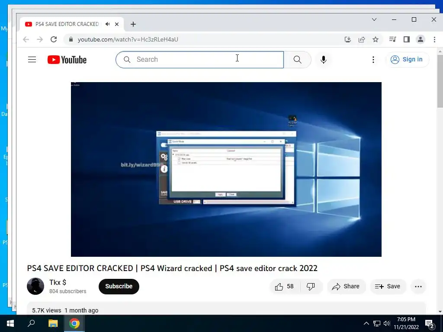Screen dimensions: 443x332
Task: Open volume control in system tray
Action: 387,323
